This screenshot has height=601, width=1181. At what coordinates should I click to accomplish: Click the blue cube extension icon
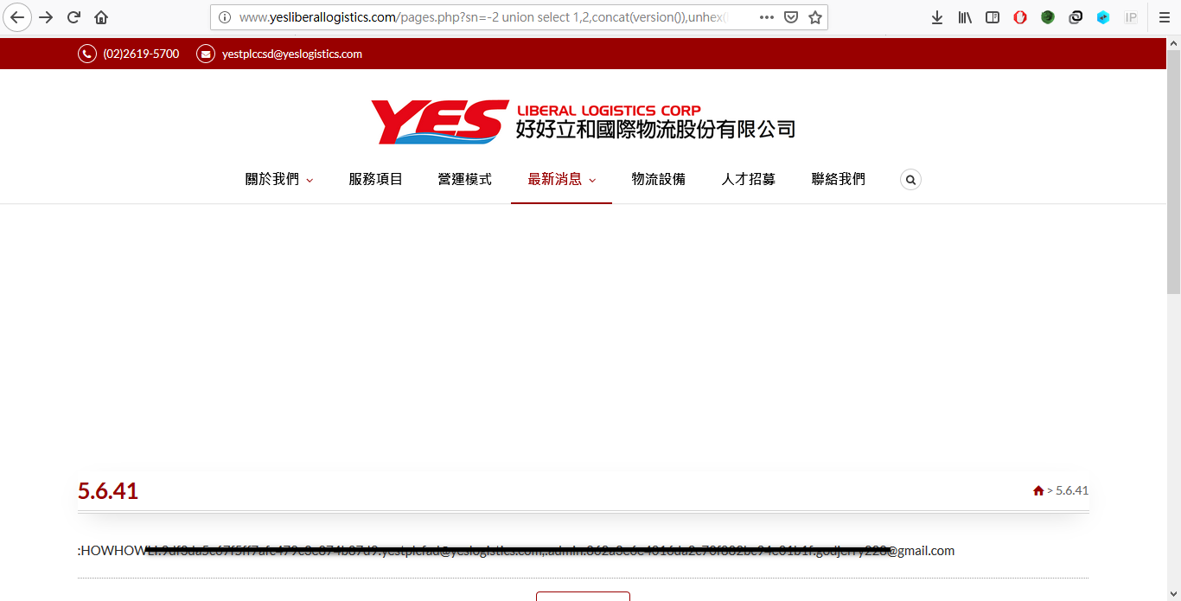pyautogui.click(x=1103, y=17)
